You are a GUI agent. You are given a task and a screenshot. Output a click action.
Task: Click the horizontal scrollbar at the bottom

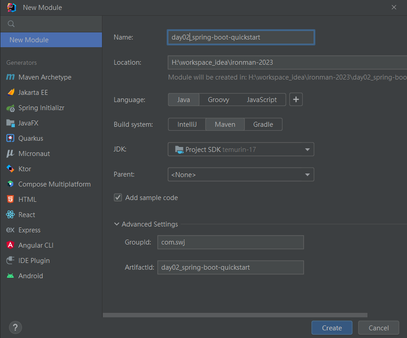[235, 315]
